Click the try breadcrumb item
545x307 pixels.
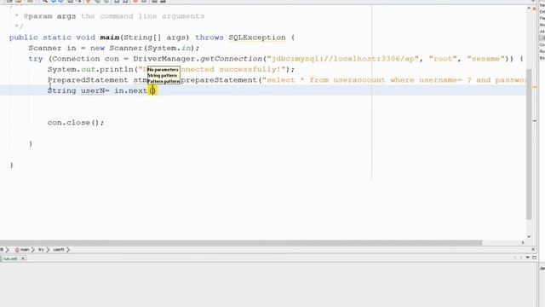coord(41,250)
